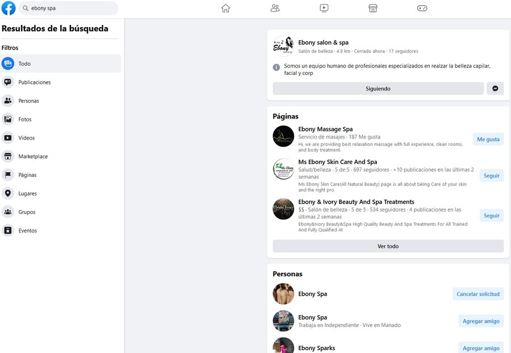511x353 pixels.
Task: Filter results by Marketplace
Action: point(61,156)
